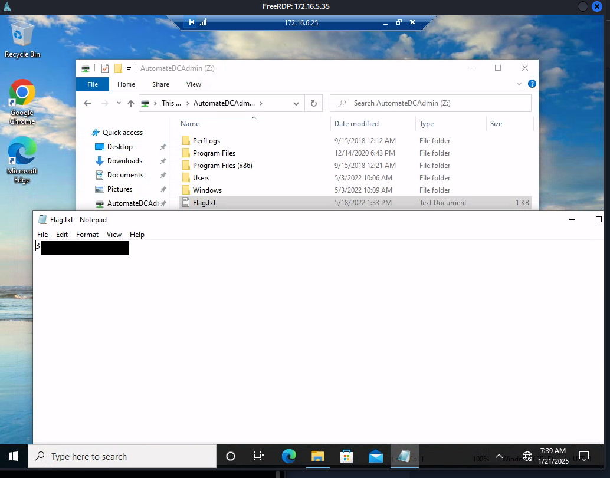Click the Search AutomateDCAdmin input field
The width and height of the screenshot is (610, 478).
click(x=437, y=103)
